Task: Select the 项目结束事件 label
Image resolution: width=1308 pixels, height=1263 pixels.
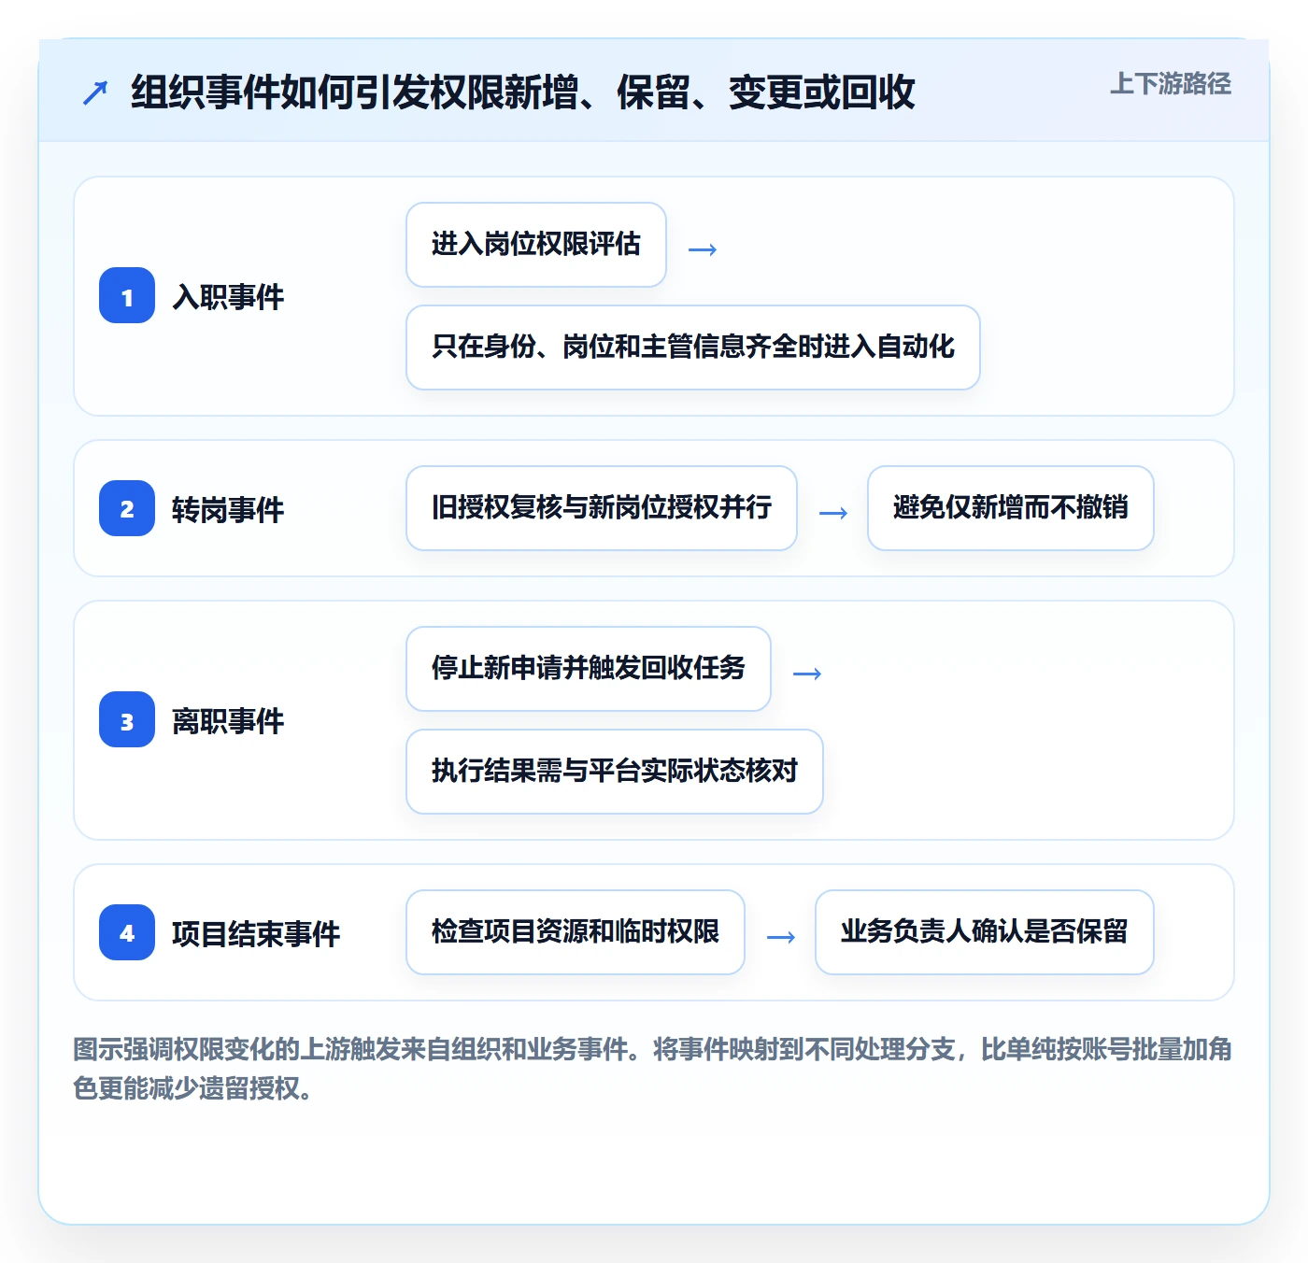Action: [256, 934]
